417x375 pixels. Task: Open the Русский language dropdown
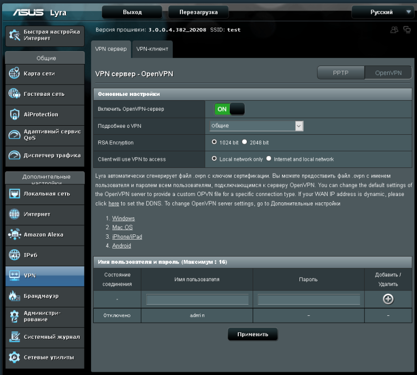click(x=382, y=12)
